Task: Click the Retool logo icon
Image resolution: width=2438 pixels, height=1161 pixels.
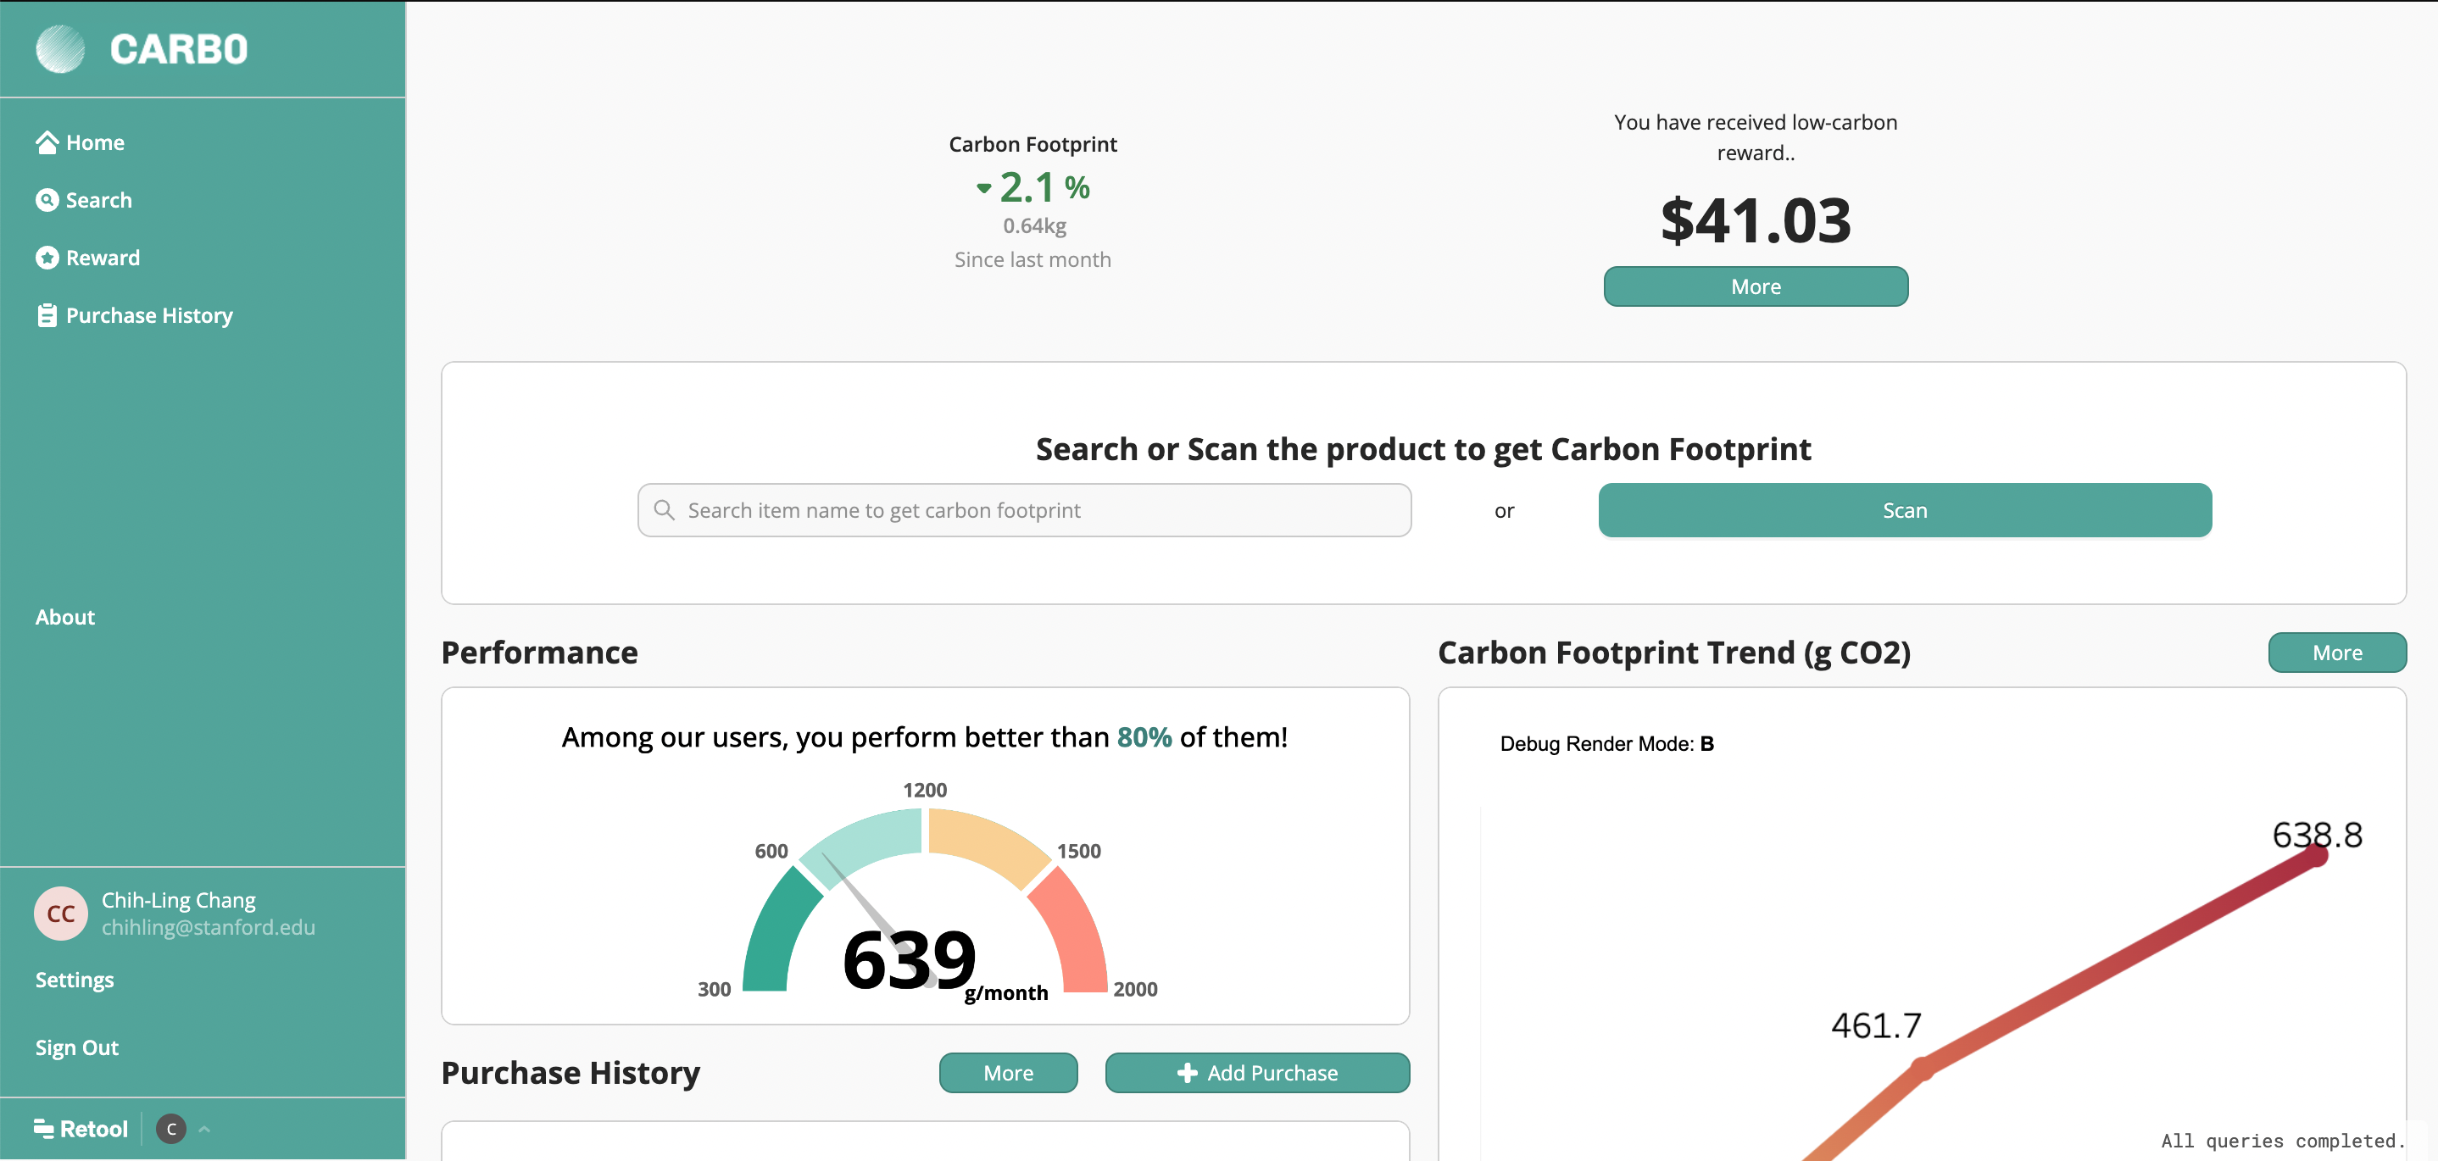Action: (x=43, y=1127)
